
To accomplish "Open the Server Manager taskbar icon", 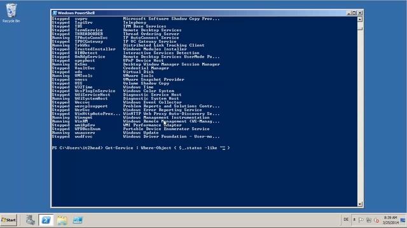I will [x=30, y=220].
